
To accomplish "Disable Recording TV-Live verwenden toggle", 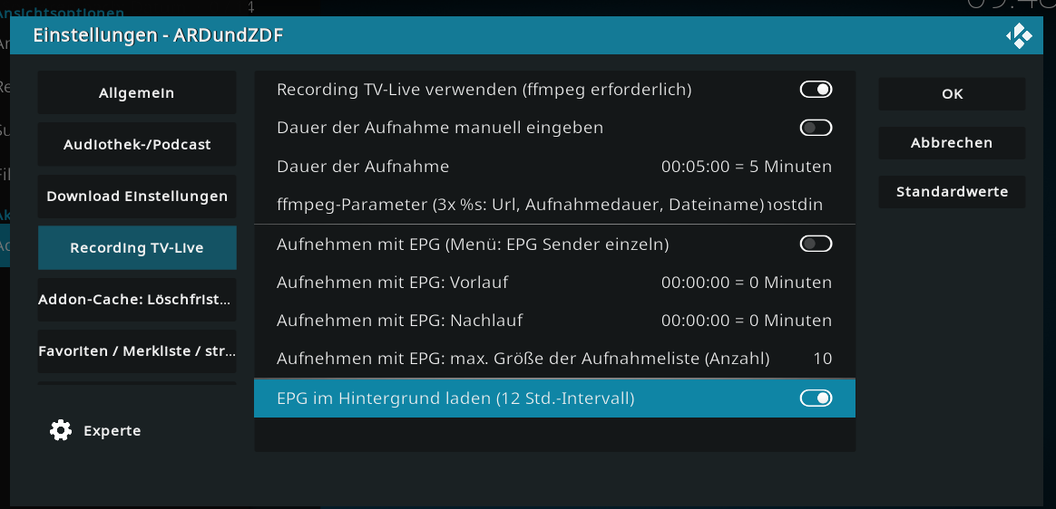I will pyautogui.click(x=816, y=90).
